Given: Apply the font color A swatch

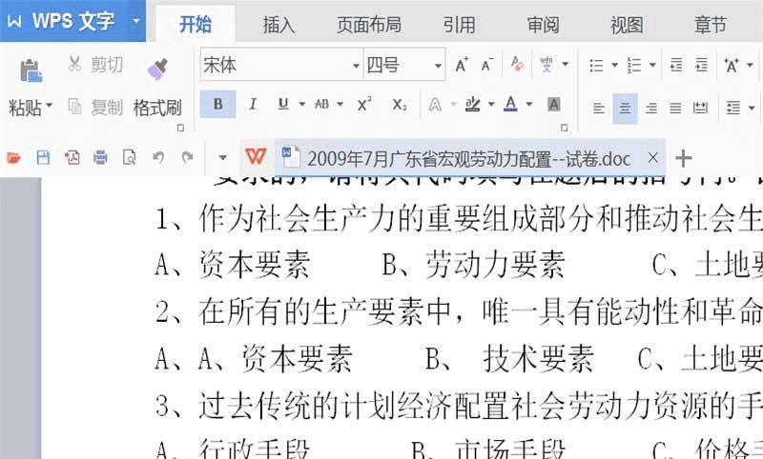Looking at the screenshot, I should [x=510, y=104].
